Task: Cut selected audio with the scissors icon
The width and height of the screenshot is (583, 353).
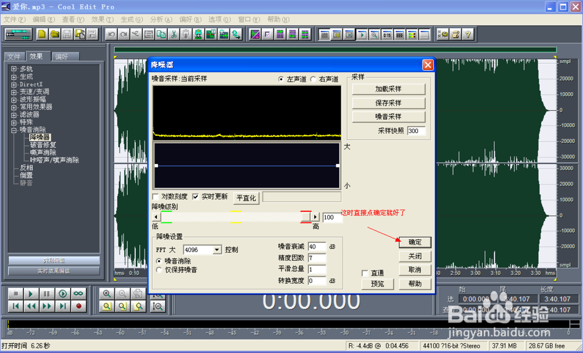Action: coord(174,34)
